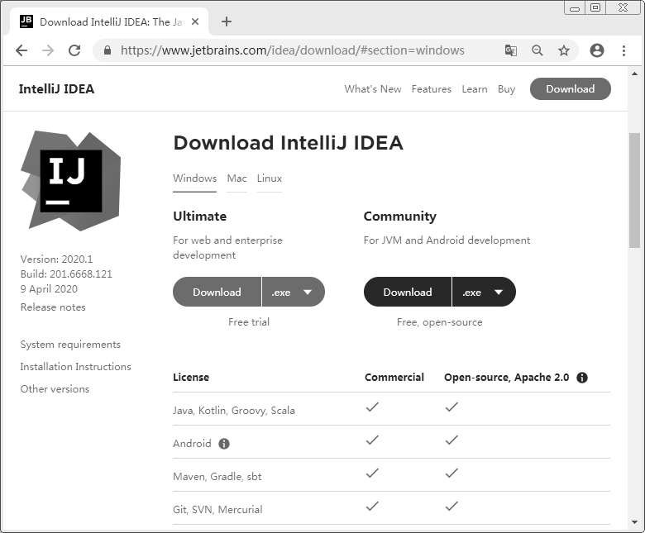
Task: Select the Linux platform tab
Action: pyautogui.click(x=270, y=178)
